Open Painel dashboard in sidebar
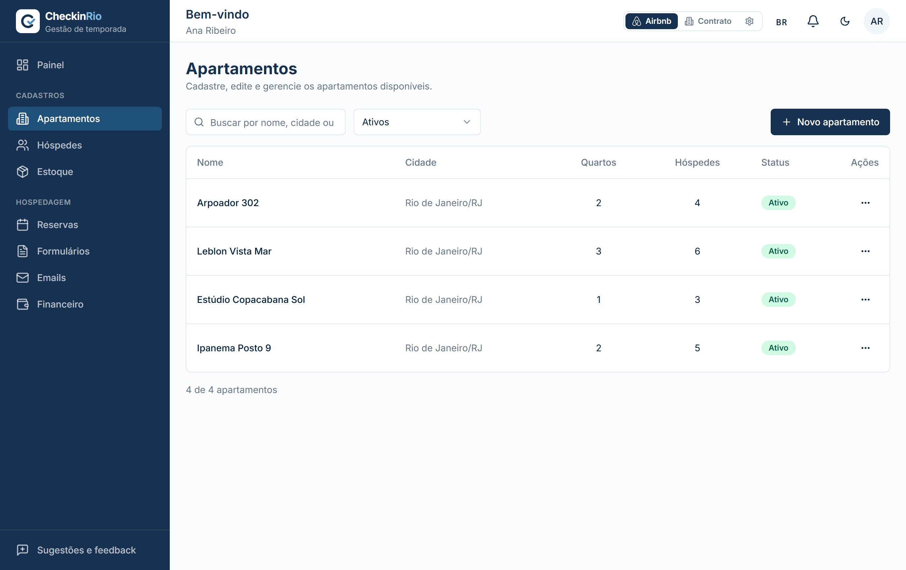Image resolution: width=906 pixels, height=570 pixels. click(85, 65)
